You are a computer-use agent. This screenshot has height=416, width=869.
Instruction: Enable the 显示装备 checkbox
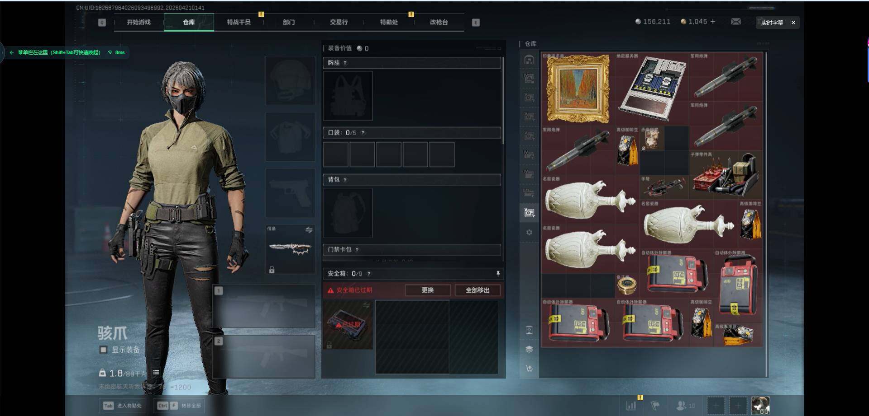103,350
